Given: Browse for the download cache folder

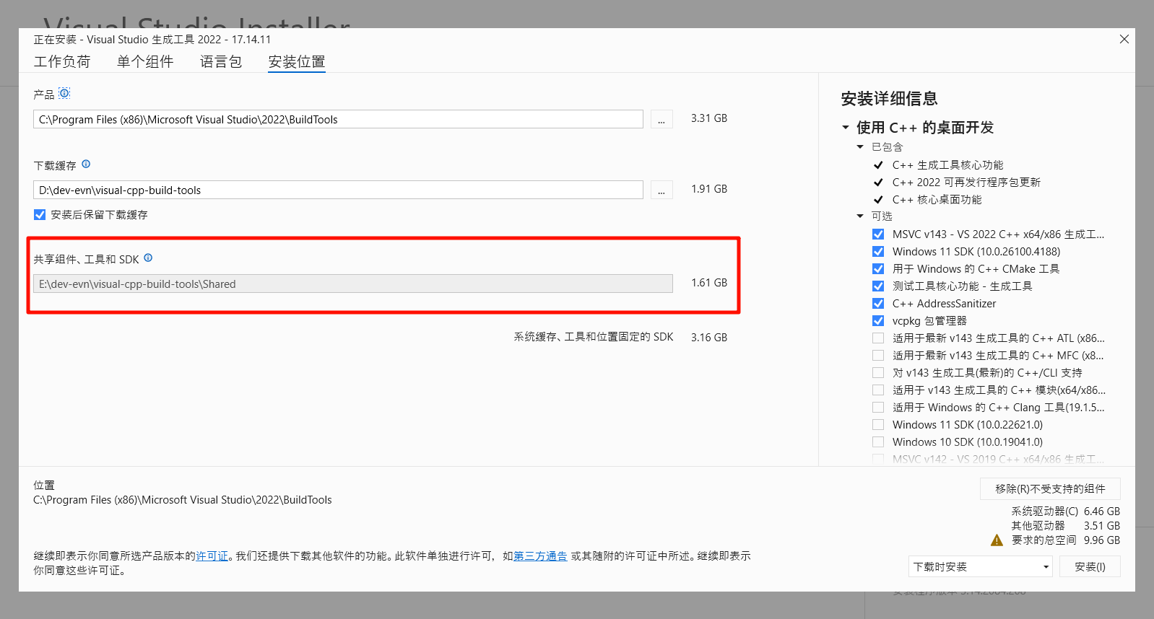Looking at the screenshot, I should [661, 190].
